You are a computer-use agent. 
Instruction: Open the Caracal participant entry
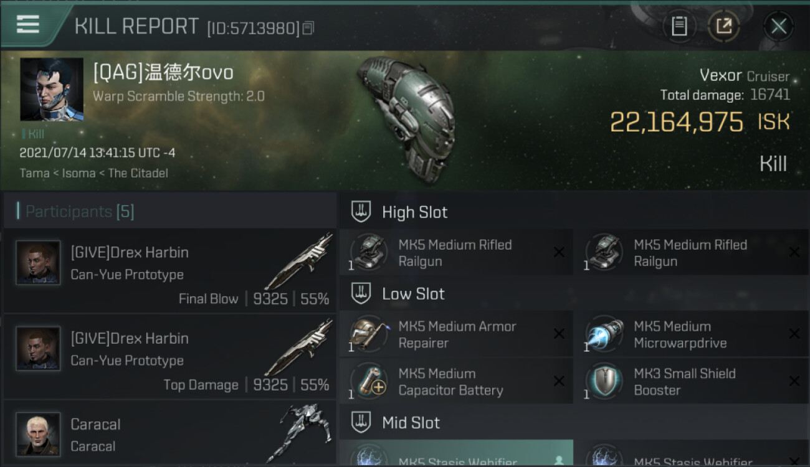pos(170,435)
